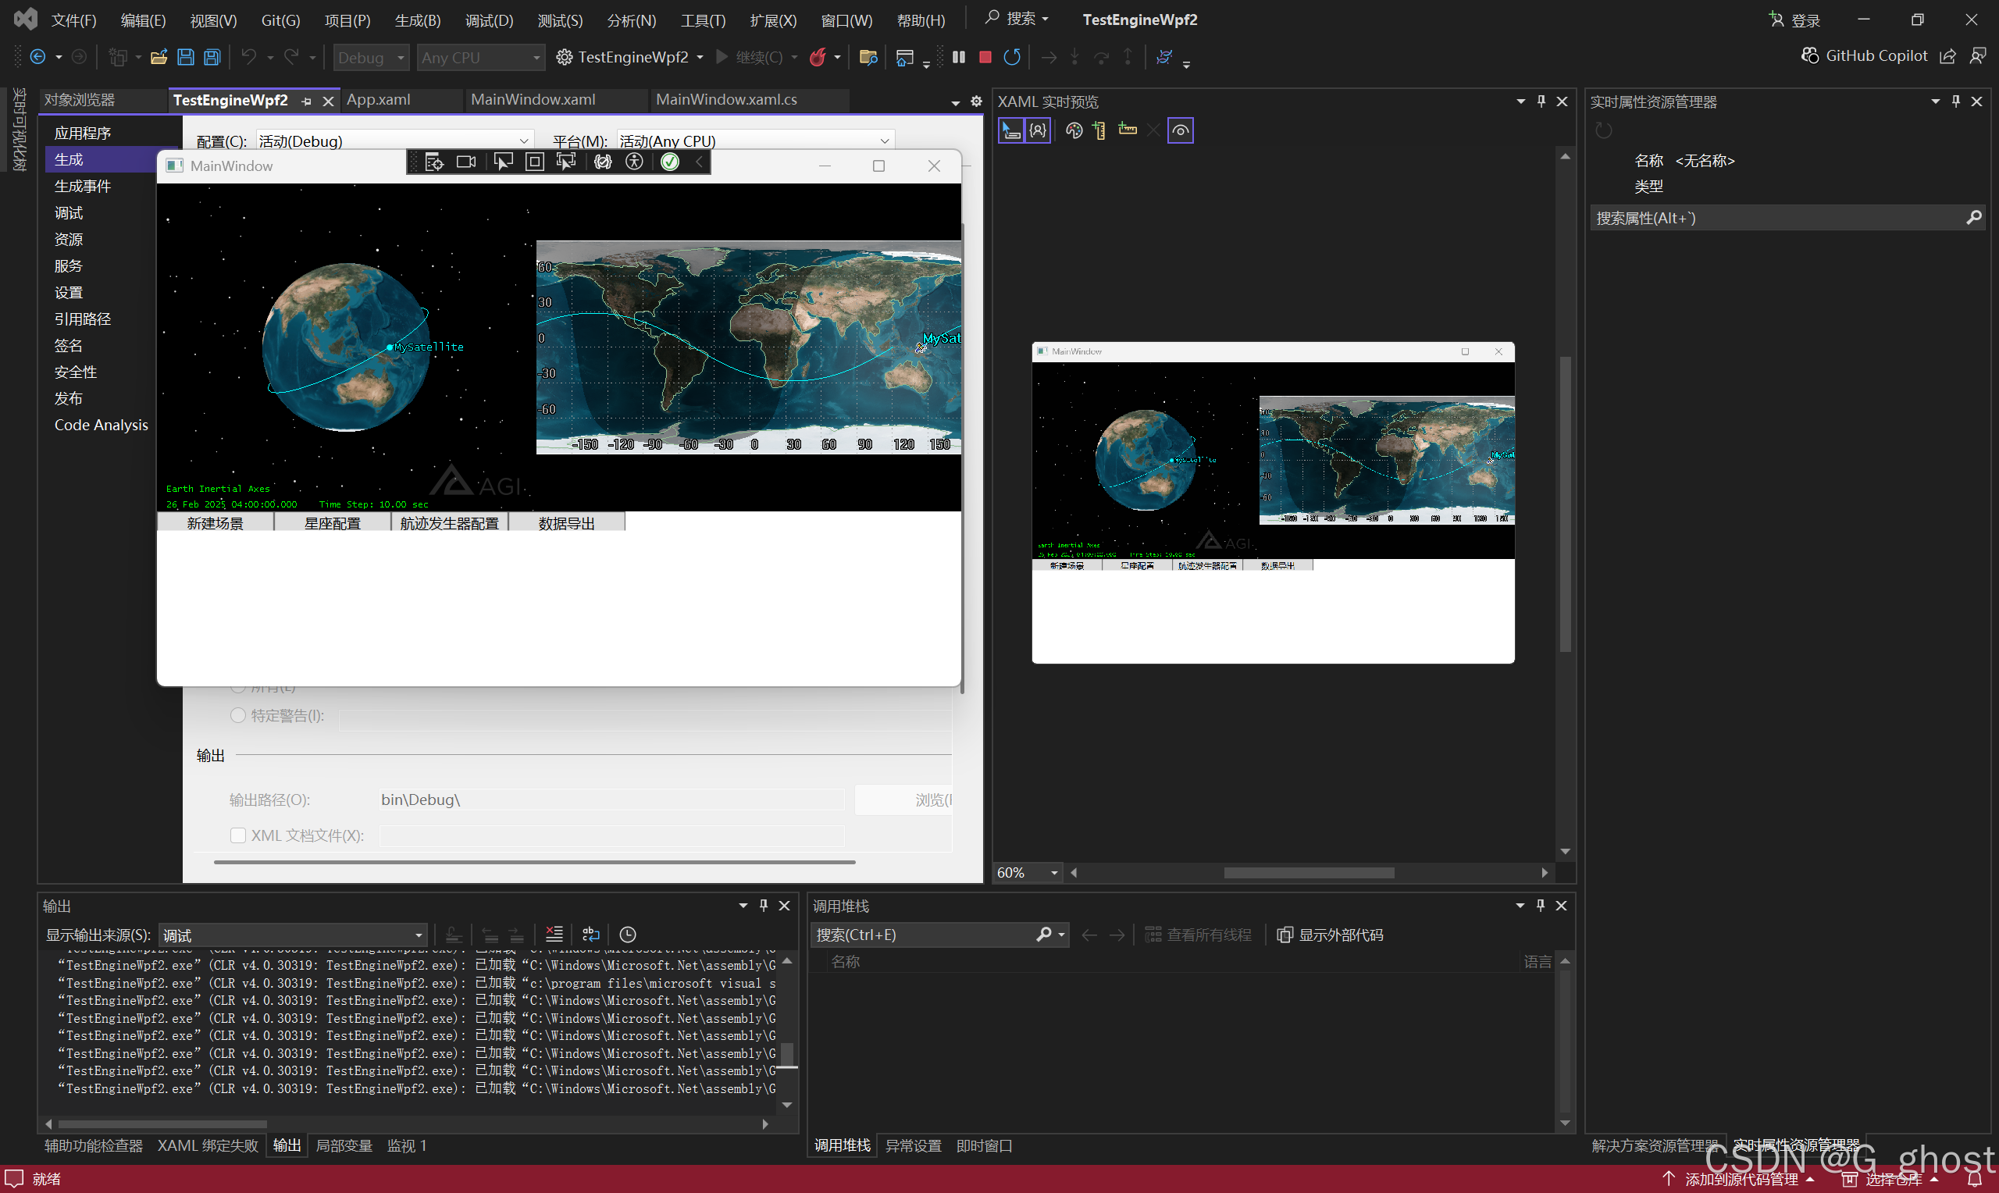
Task: Click the 搜索属性 search field
Action: (x=1776, y=218)
